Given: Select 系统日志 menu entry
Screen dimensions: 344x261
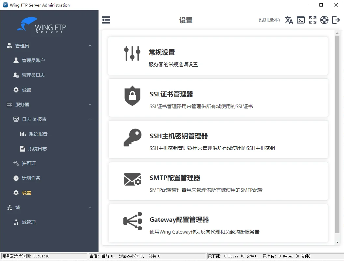Looking at the screenshot, I should [38, 149].
